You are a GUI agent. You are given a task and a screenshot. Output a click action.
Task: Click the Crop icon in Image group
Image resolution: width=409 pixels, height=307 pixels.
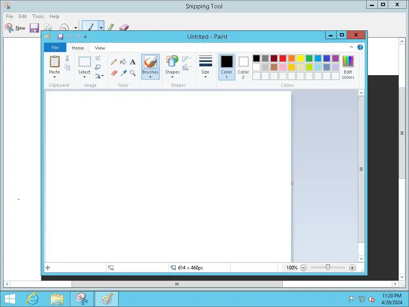click(x=97, y=58)
